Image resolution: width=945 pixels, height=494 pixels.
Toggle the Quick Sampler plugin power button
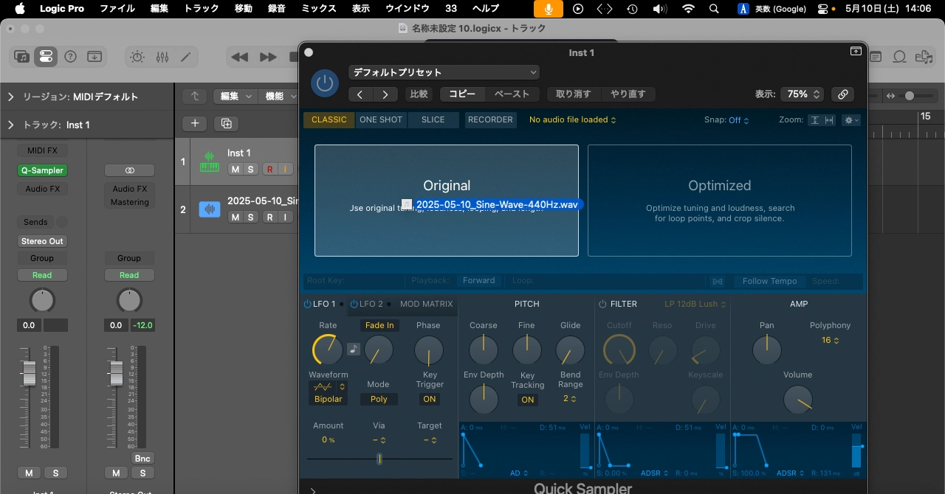pyautogui.click(x=324, y=83)
